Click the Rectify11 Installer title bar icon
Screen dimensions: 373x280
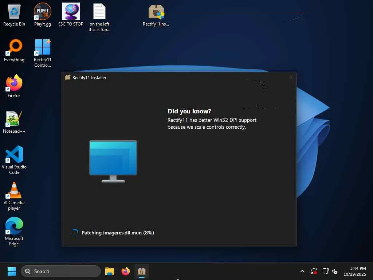tap(68, 77)
